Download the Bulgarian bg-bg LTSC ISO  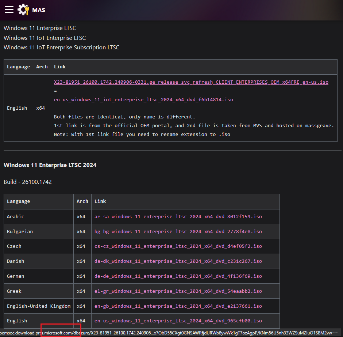[178, 232]
